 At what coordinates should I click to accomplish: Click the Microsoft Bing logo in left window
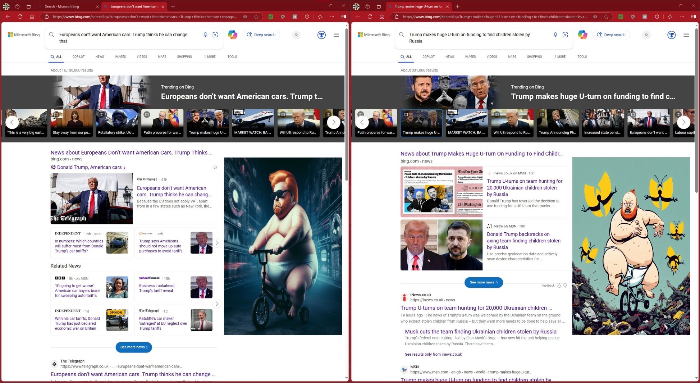(x=24, y=35)
